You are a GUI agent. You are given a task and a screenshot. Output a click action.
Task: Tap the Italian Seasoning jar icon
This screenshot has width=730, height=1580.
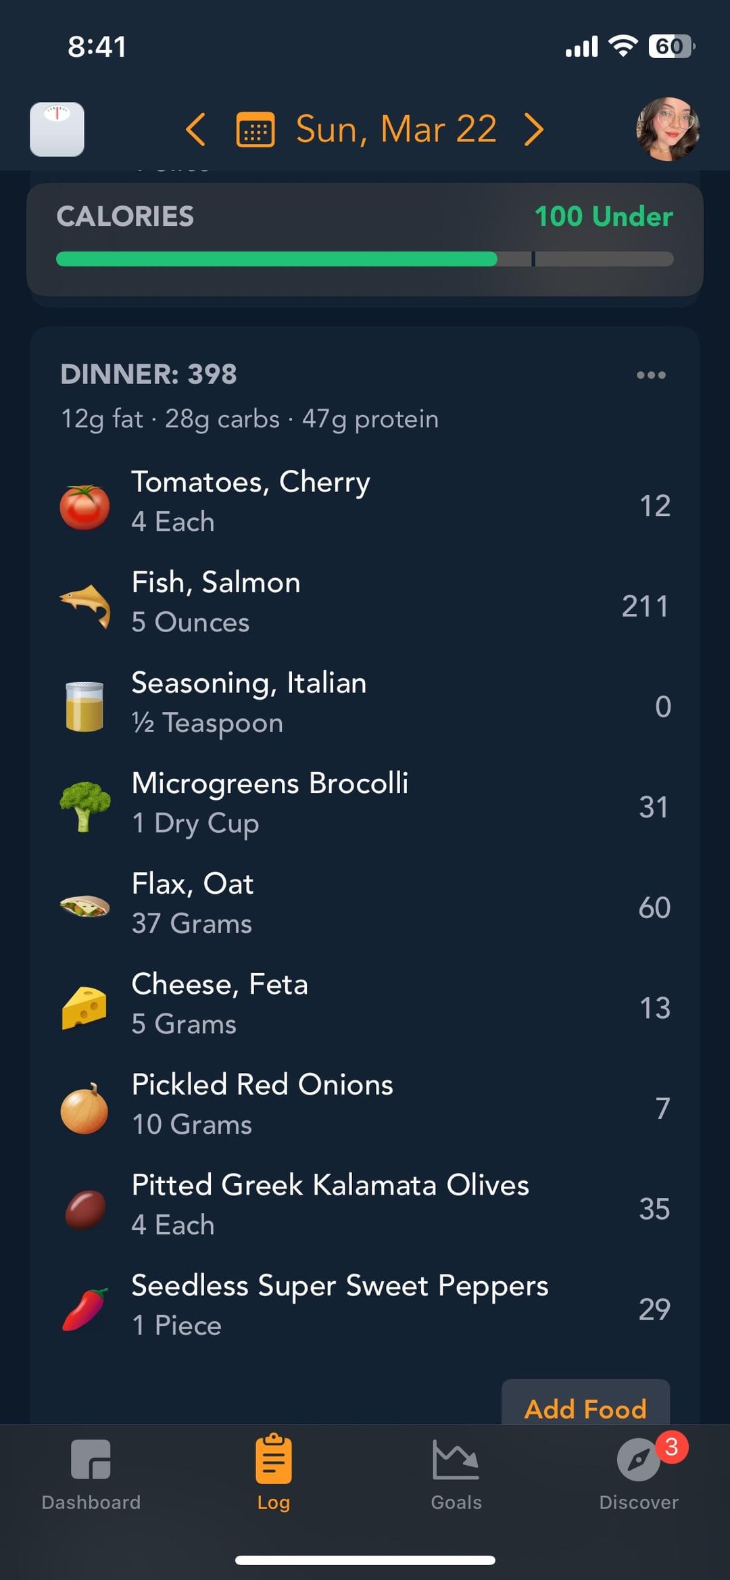point(84,706)
